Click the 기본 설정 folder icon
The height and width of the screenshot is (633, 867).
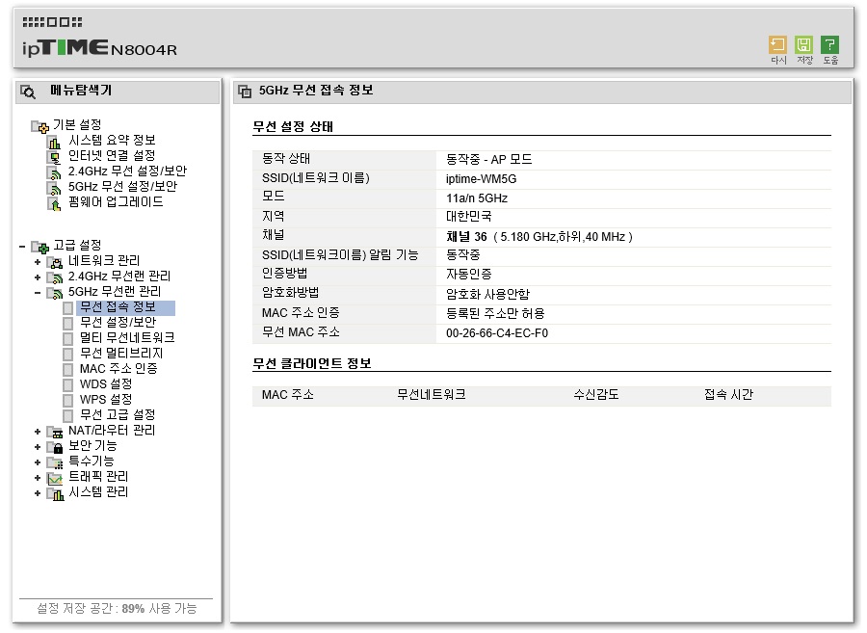coord(39,126)
